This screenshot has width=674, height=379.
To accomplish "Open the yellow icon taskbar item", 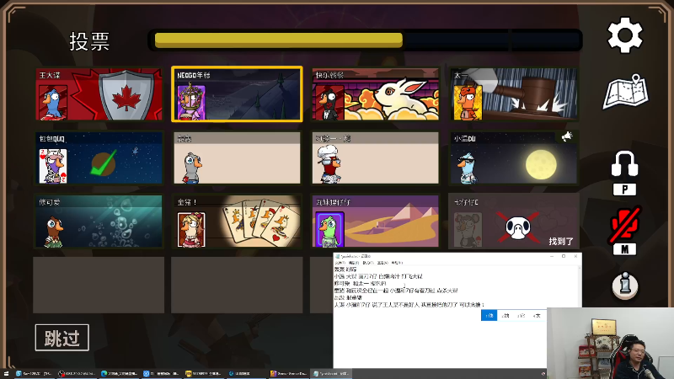I will 204,374.
